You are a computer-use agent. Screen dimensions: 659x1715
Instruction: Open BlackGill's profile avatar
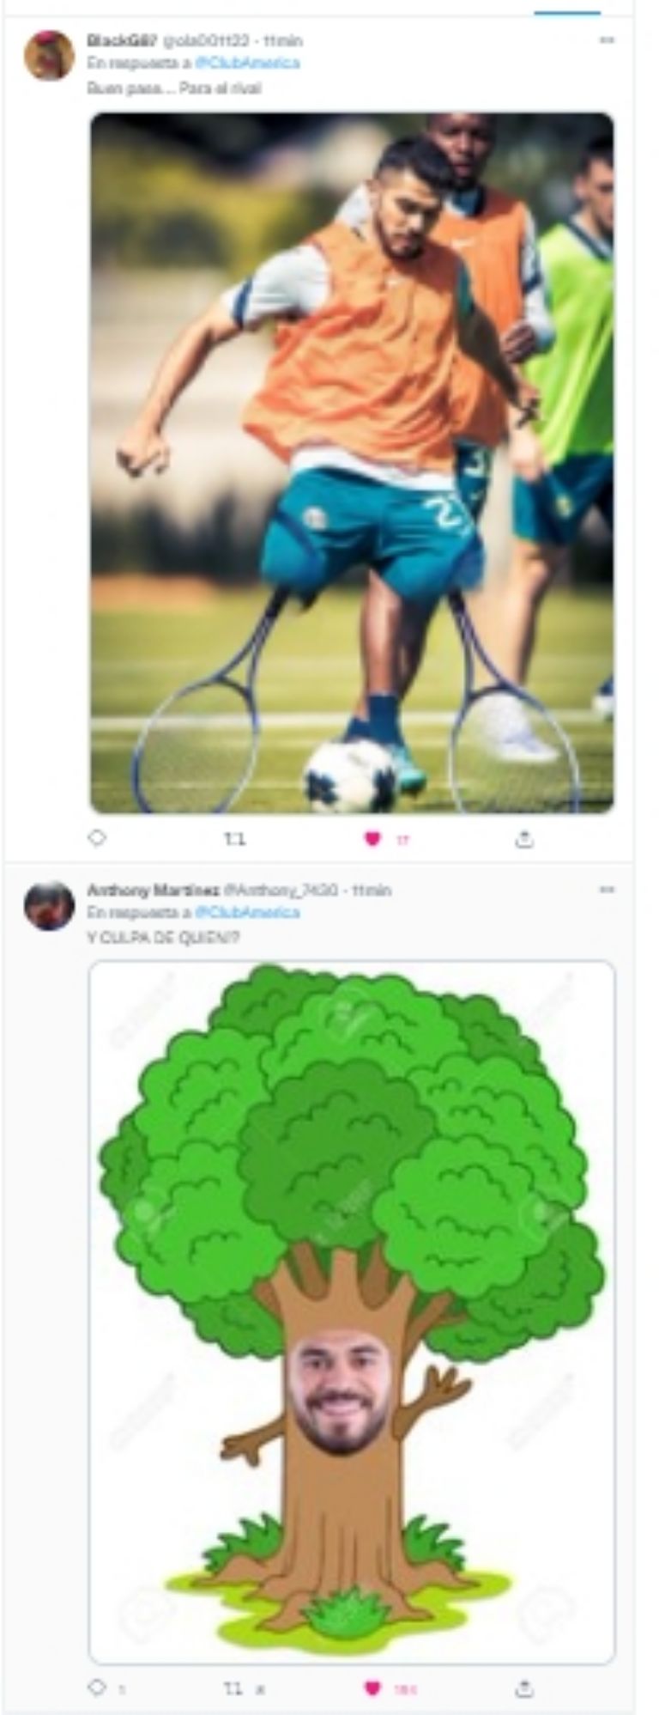click(49, 56)
